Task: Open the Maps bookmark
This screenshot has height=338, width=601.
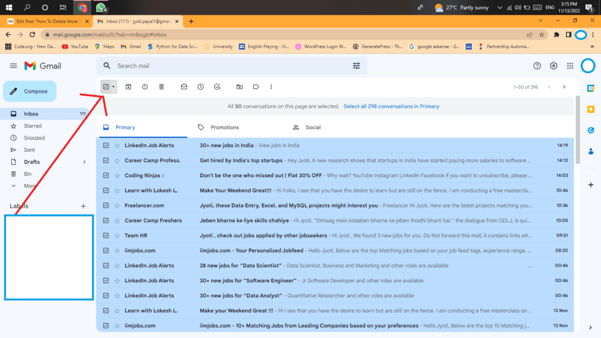Action: 104,47
